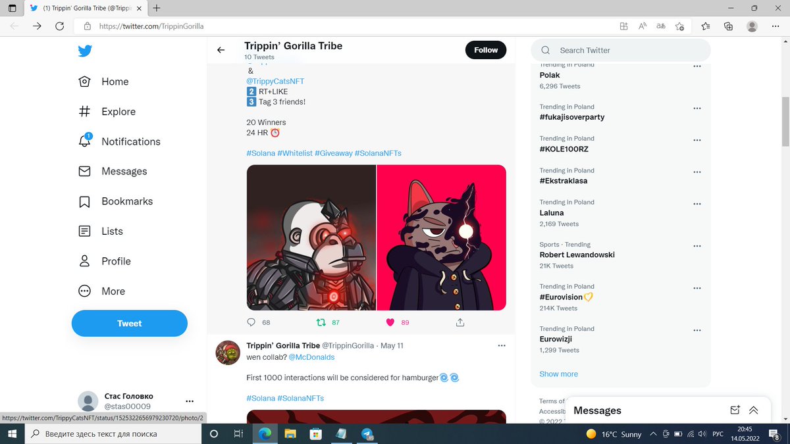Open three-dot menu for #Ekstraklasa trend
The height and width of the screenshot is (444, 790).
tap(697, 172)
